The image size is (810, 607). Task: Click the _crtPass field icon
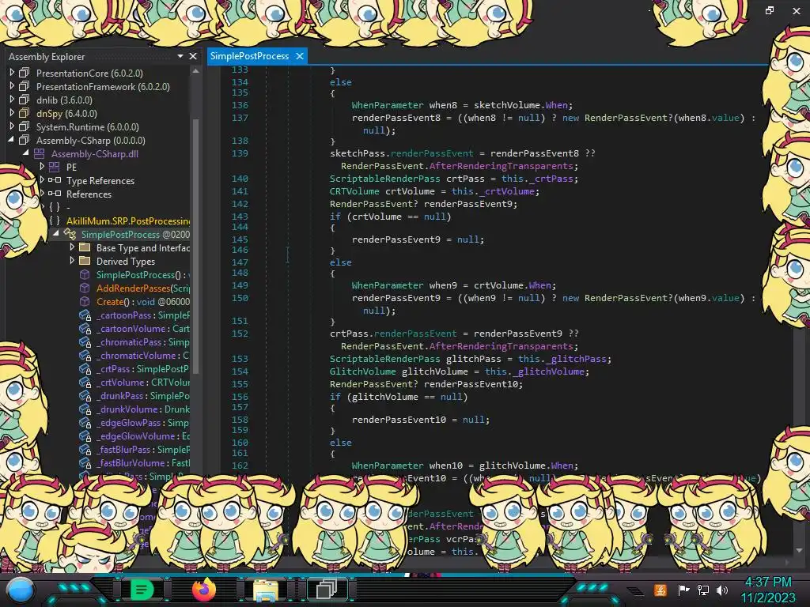coord(85,369)
